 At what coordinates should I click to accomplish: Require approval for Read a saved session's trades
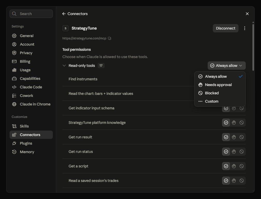pos(234,181)
